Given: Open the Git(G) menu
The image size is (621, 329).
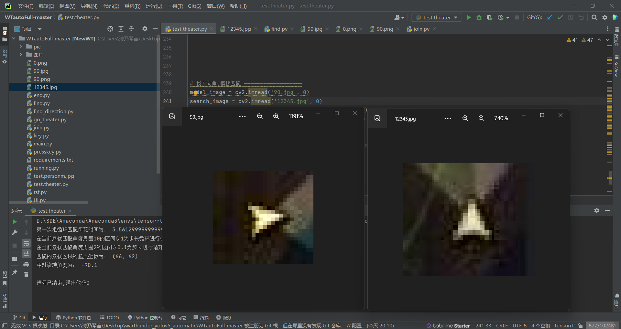Looking at the screenshot, I should click(194, 6).
